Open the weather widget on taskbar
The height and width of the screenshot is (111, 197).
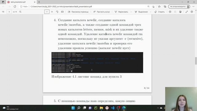[11, 108]
